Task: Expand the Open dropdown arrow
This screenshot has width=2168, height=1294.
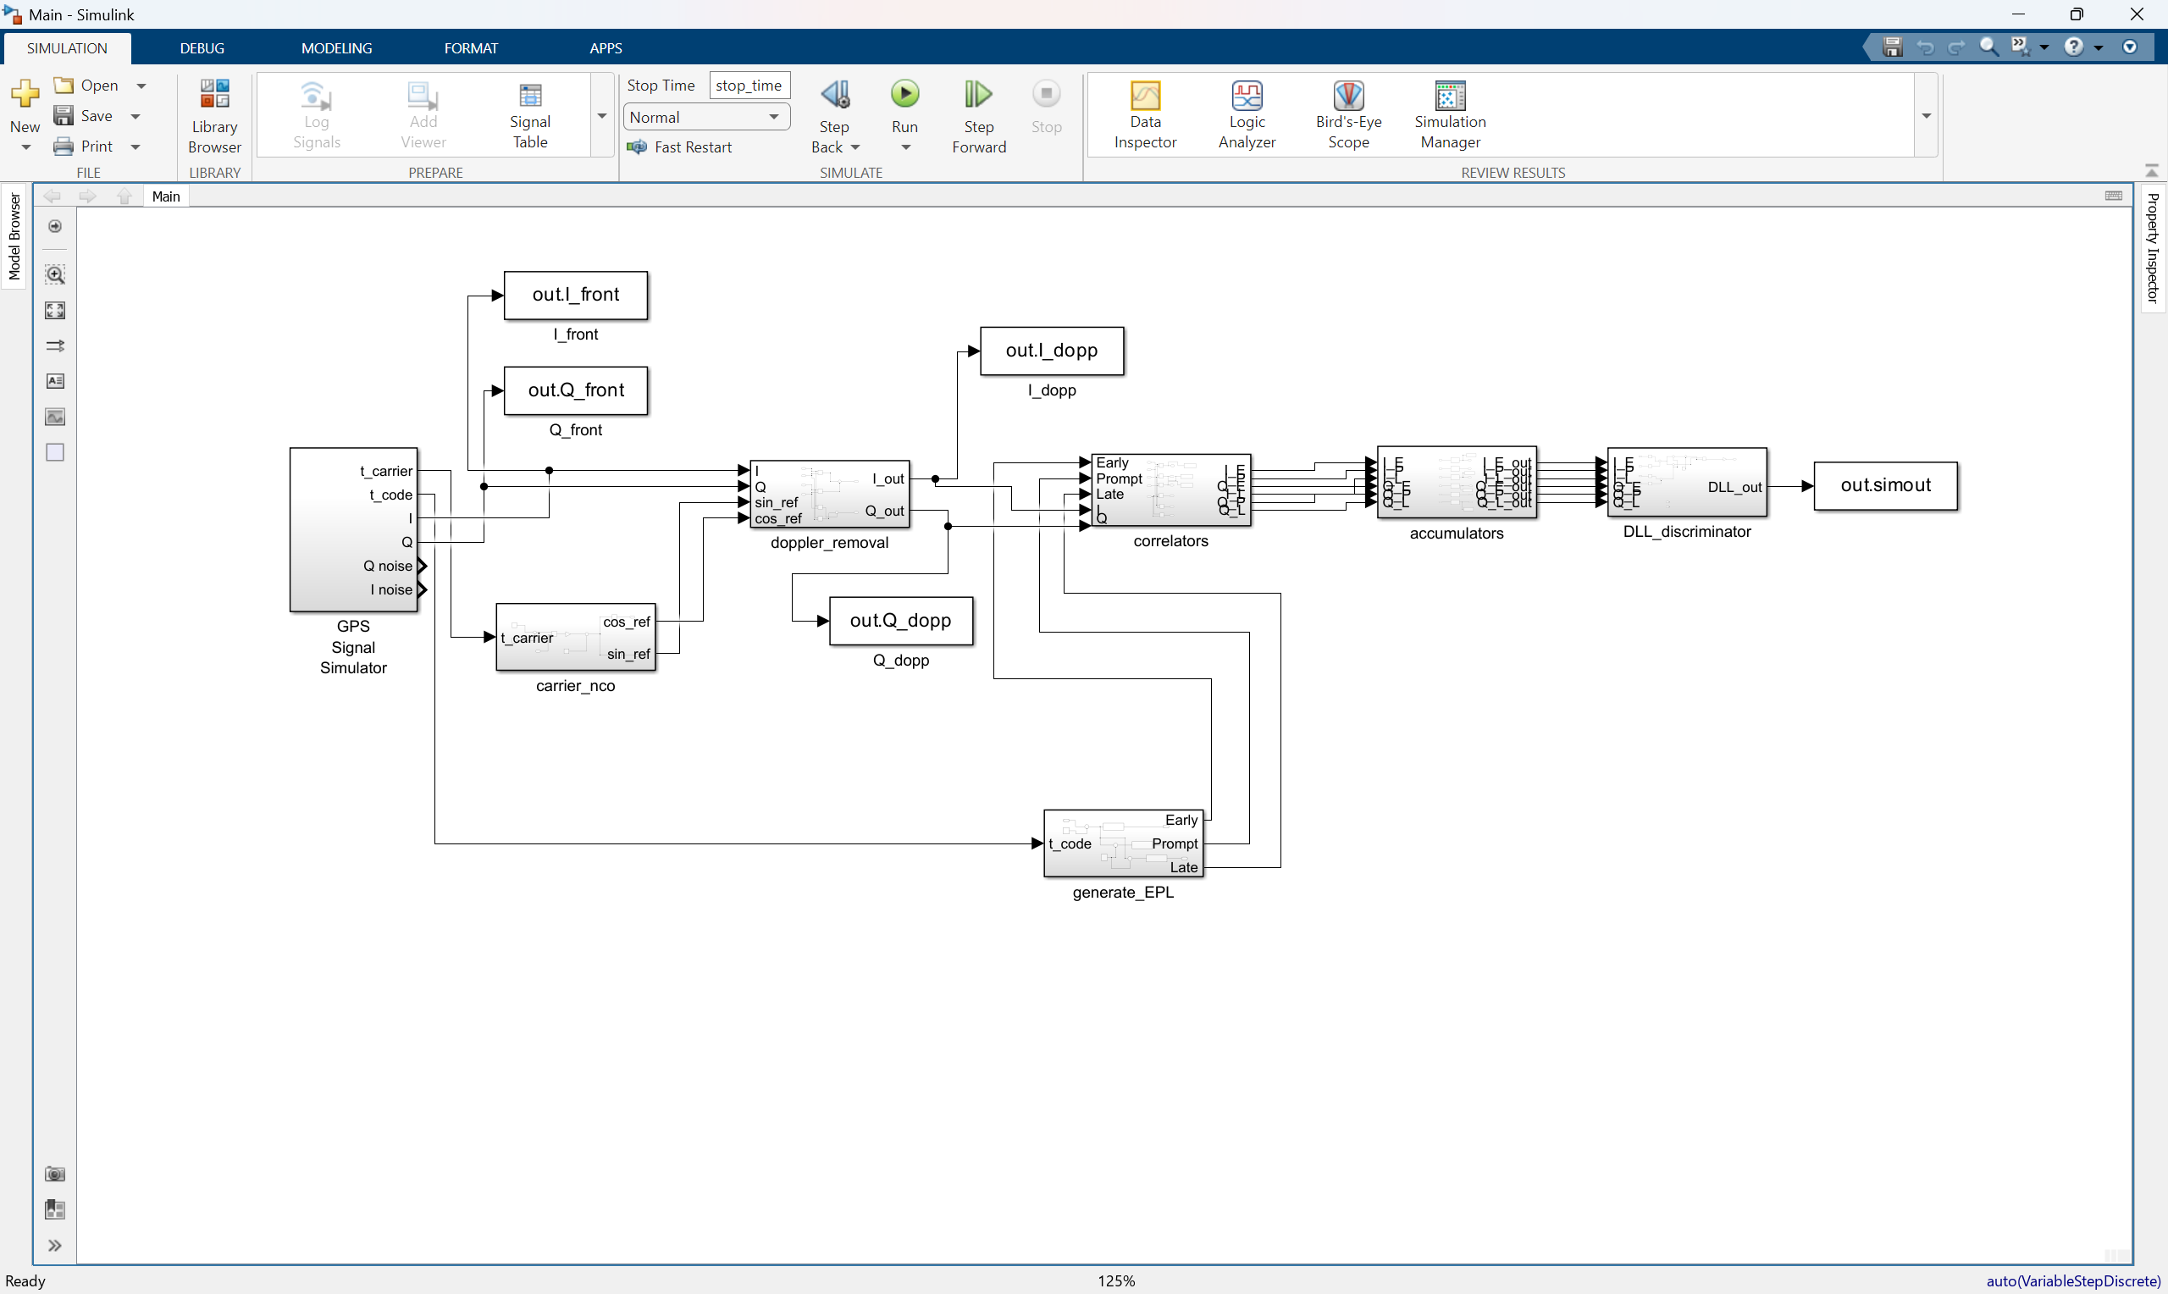Action: (x=141, y=86)
